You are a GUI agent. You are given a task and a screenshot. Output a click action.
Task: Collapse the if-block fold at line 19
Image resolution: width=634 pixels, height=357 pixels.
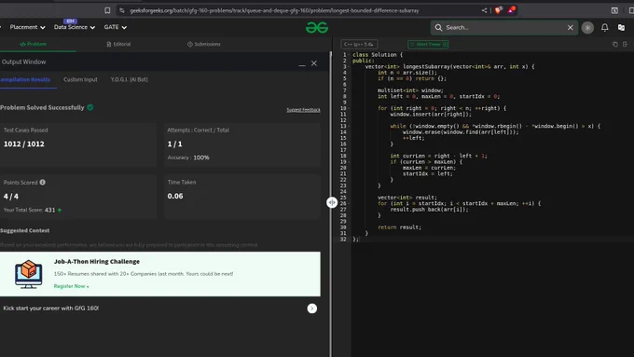click(x=349, y=161)
